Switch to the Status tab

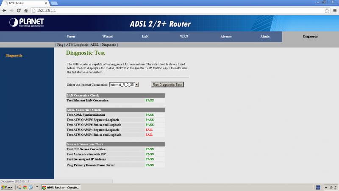(71, 37)
